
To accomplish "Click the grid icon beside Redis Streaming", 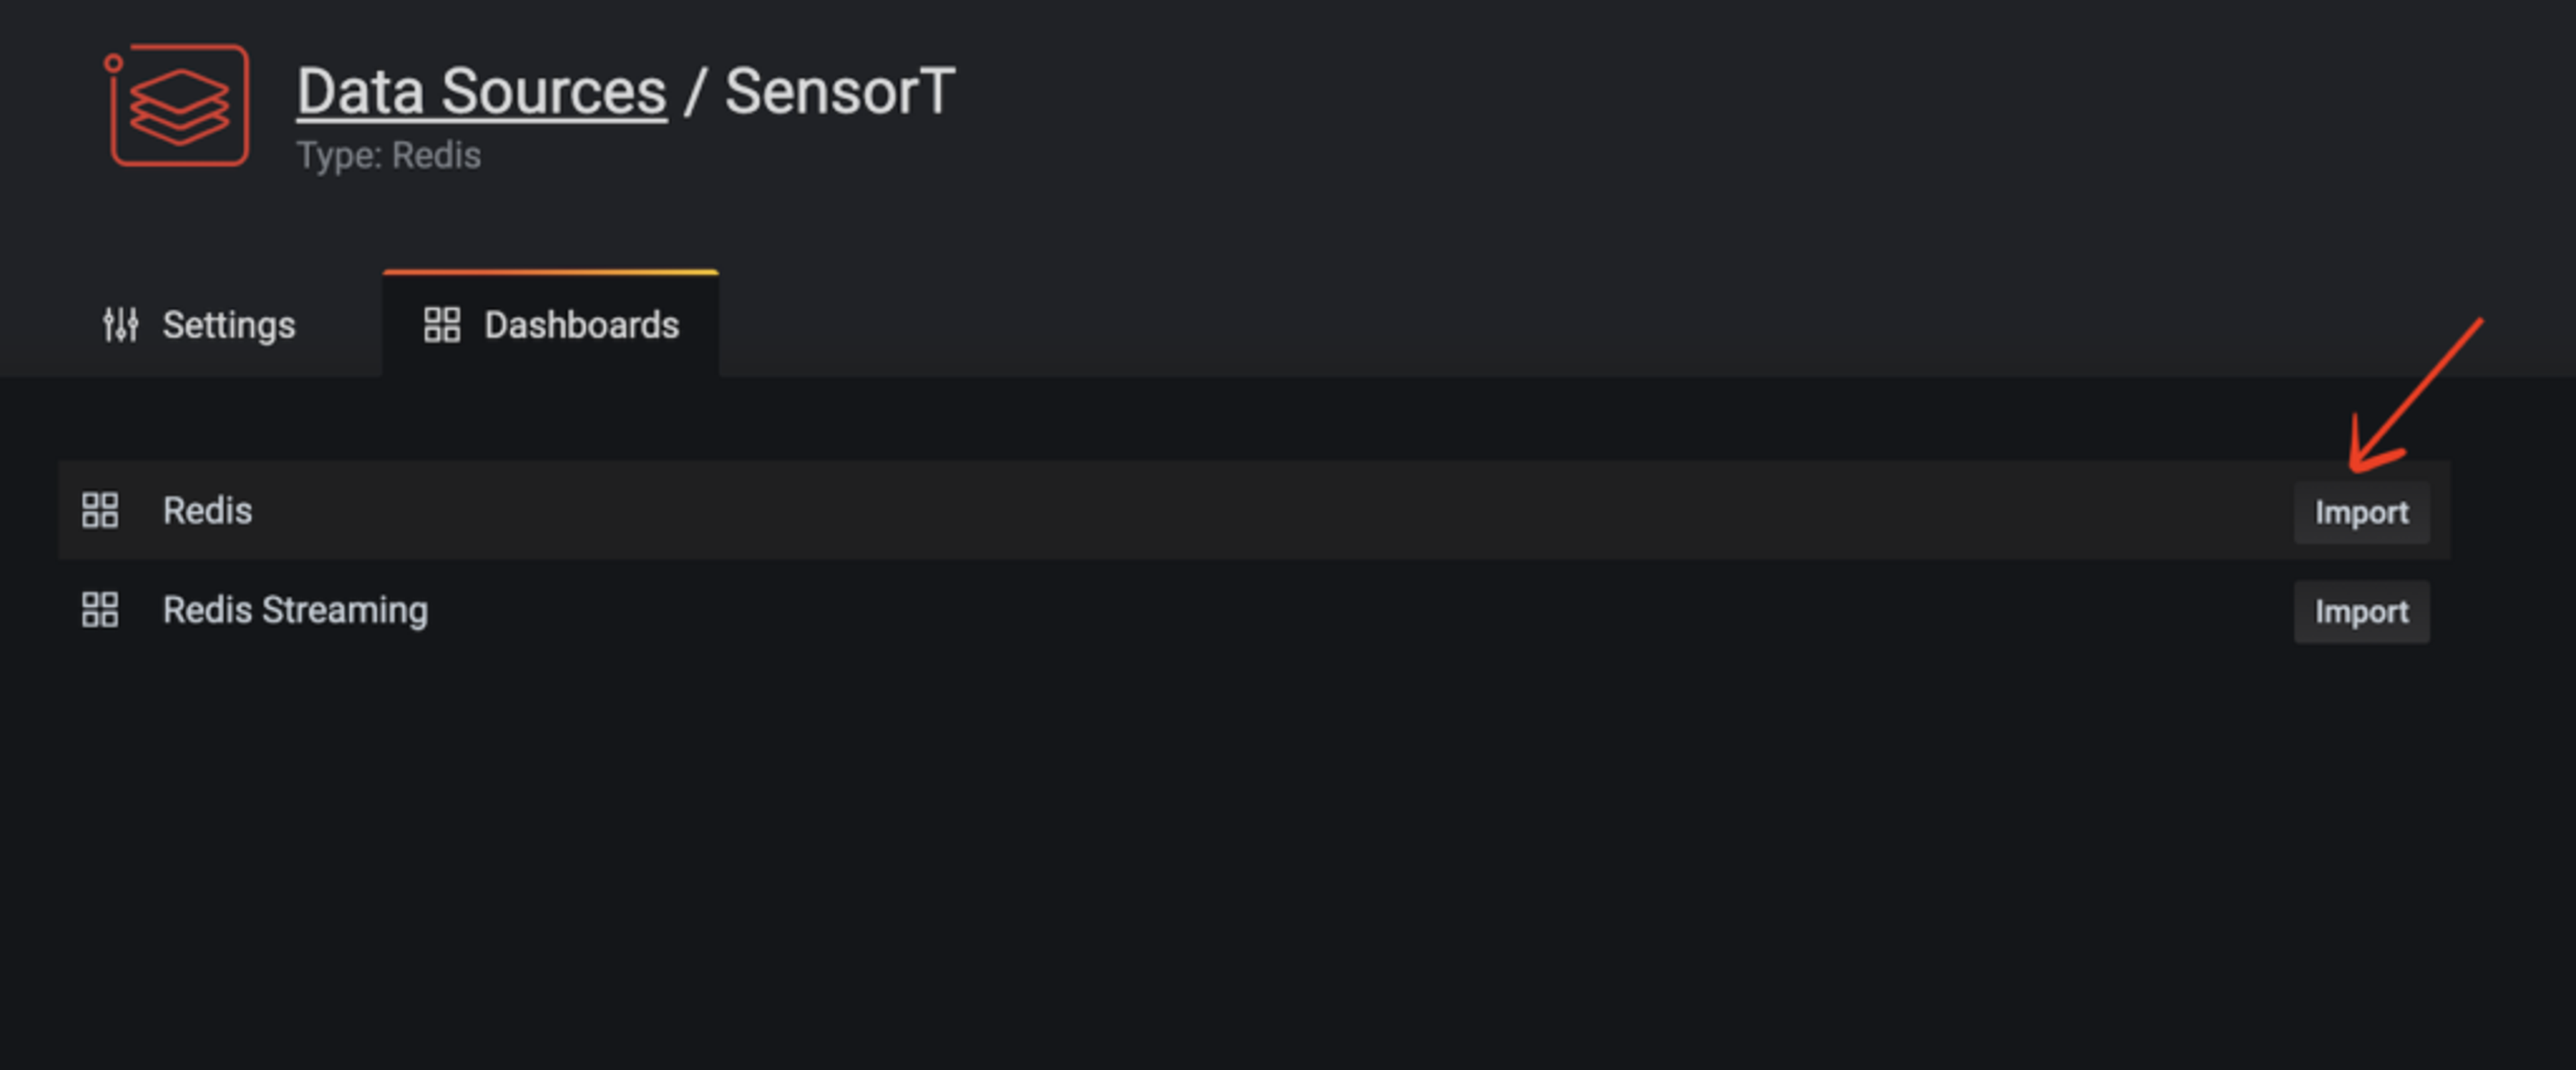I will (x=100, y=610).
